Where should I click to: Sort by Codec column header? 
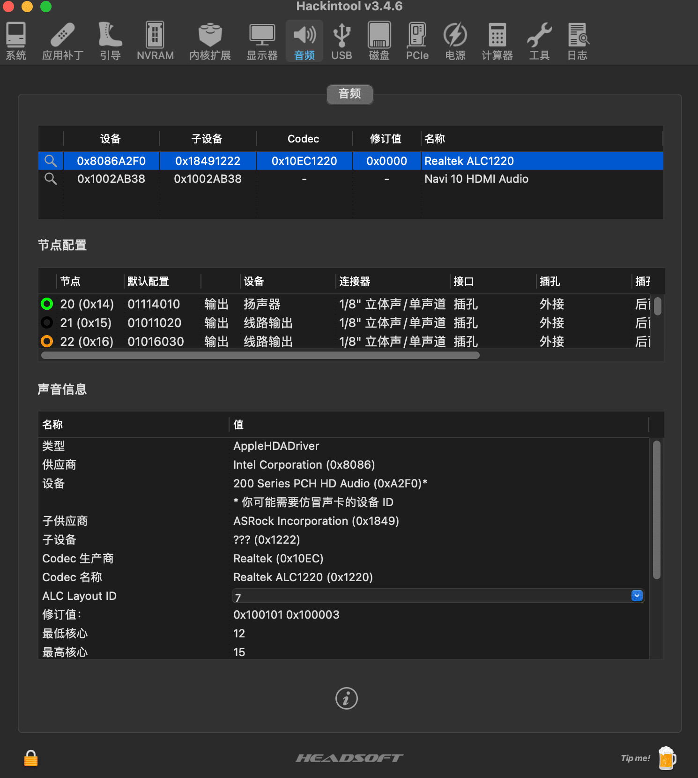[304, 139]
